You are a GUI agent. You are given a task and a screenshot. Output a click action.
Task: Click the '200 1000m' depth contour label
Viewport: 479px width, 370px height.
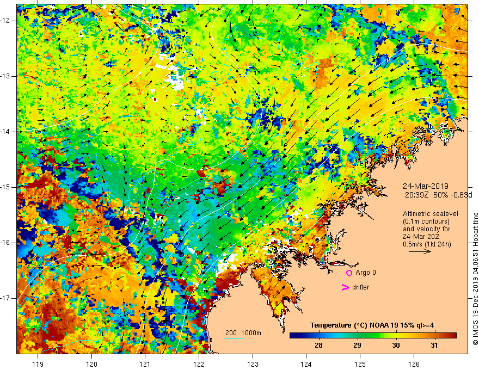tap(243, 333)
